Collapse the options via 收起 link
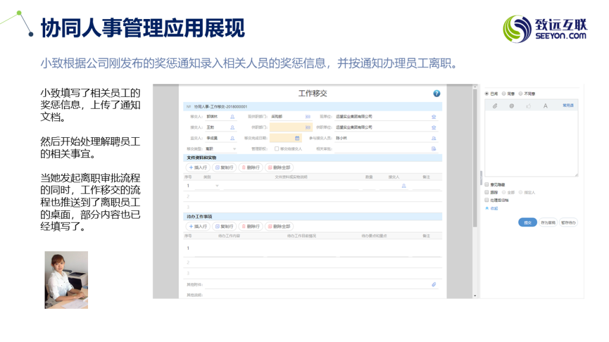Image resolution: width=609 pixels, height=342 pixels. (x=492, y=208)
